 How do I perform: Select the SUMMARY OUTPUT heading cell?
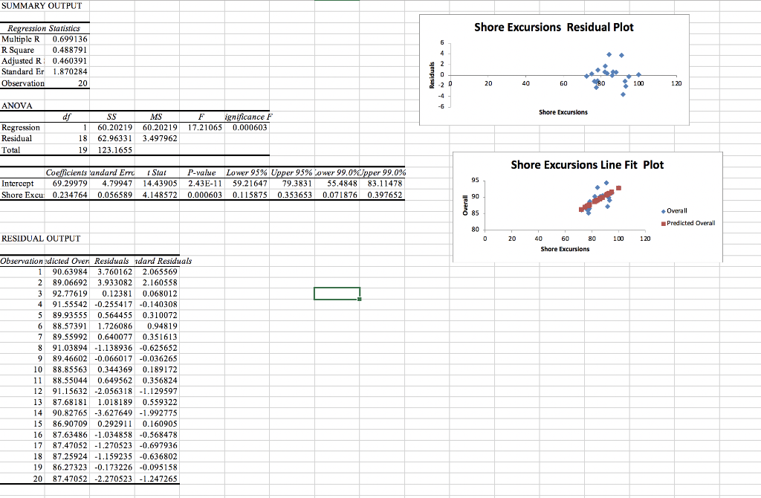pos(42,6)
